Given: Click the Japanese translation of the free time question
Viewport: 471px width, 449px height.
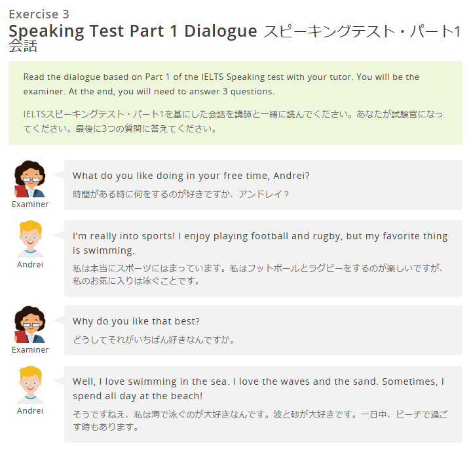Looking at the screenshot, I should point(181,194).
